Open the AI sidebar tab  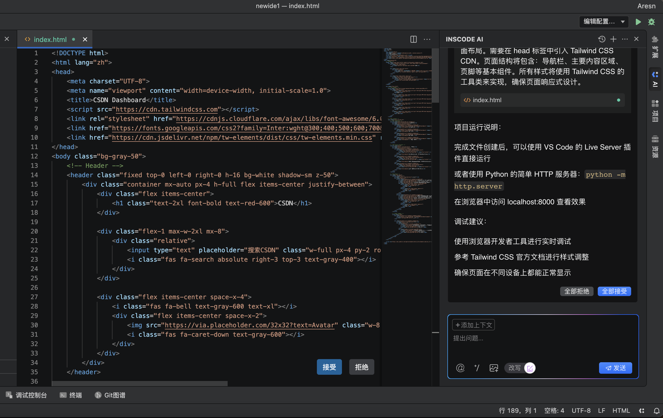point(655,79)
